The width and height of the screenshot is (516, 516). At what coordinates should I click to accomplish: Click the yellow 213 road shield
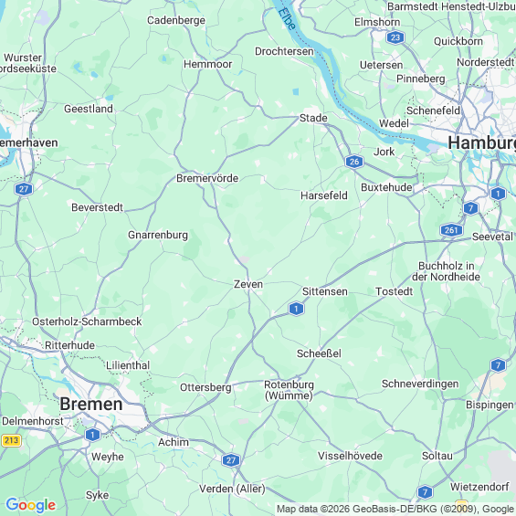(12, 440)
